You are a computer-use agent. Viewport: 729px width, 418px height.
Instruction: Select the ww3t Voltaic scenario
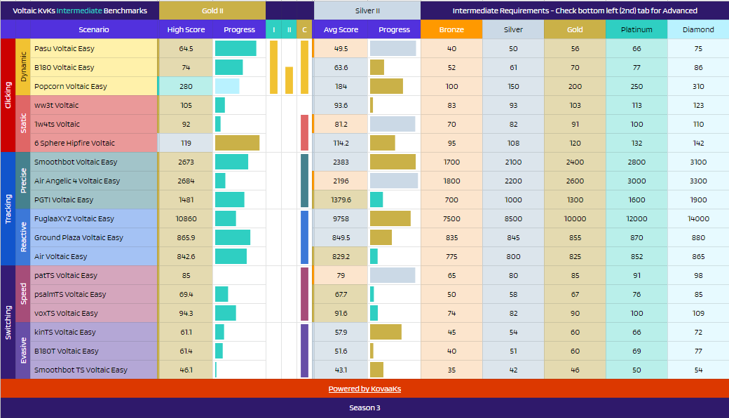point(93,105)
